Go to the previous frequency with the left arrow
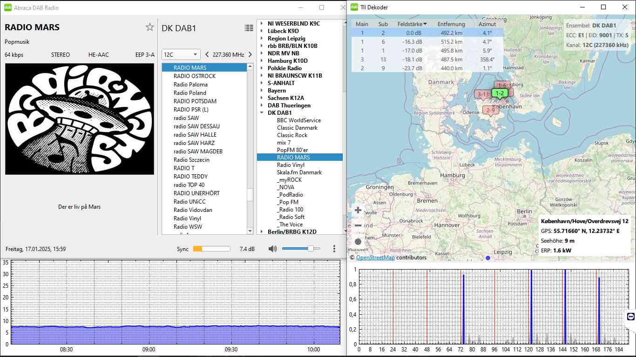This screenshot has width=636, height=357. click(207, 54)
